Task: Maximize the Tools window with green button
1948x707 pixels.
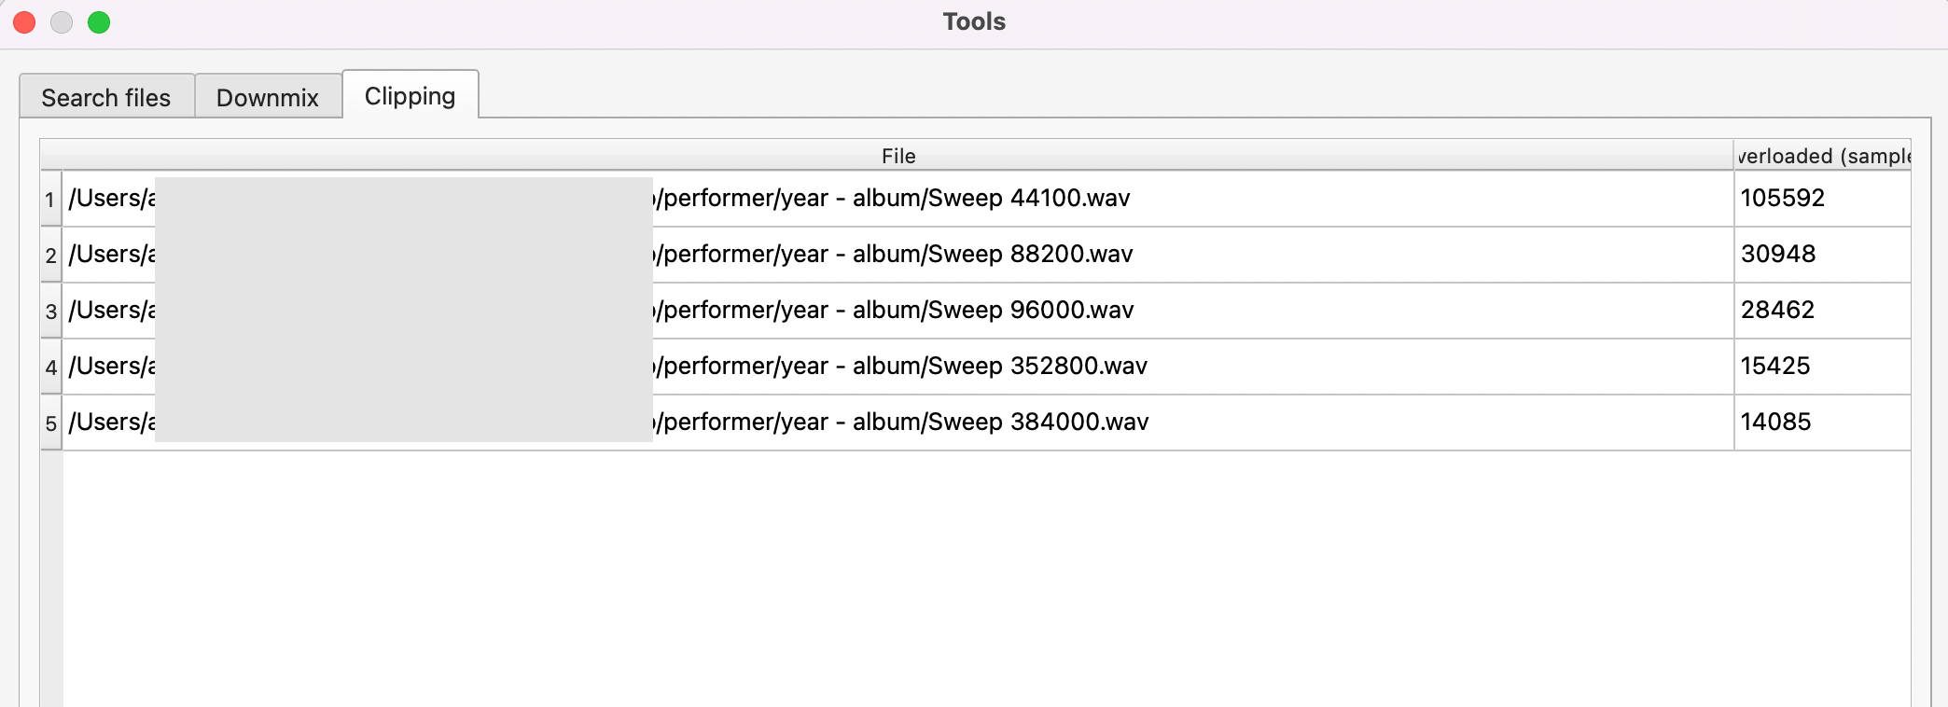Action: coord(99,22)
